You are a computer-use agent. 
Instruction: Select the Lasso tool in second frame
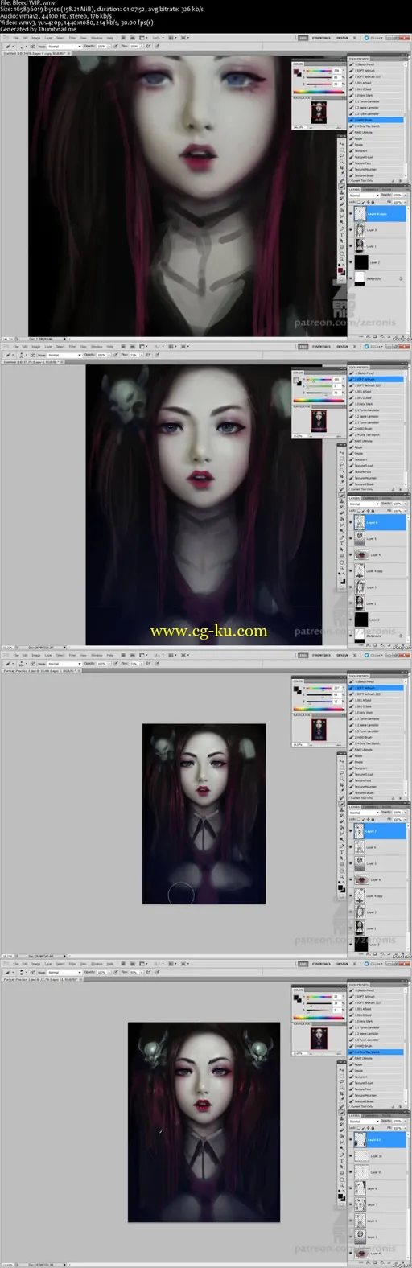[x=341, y=465]
